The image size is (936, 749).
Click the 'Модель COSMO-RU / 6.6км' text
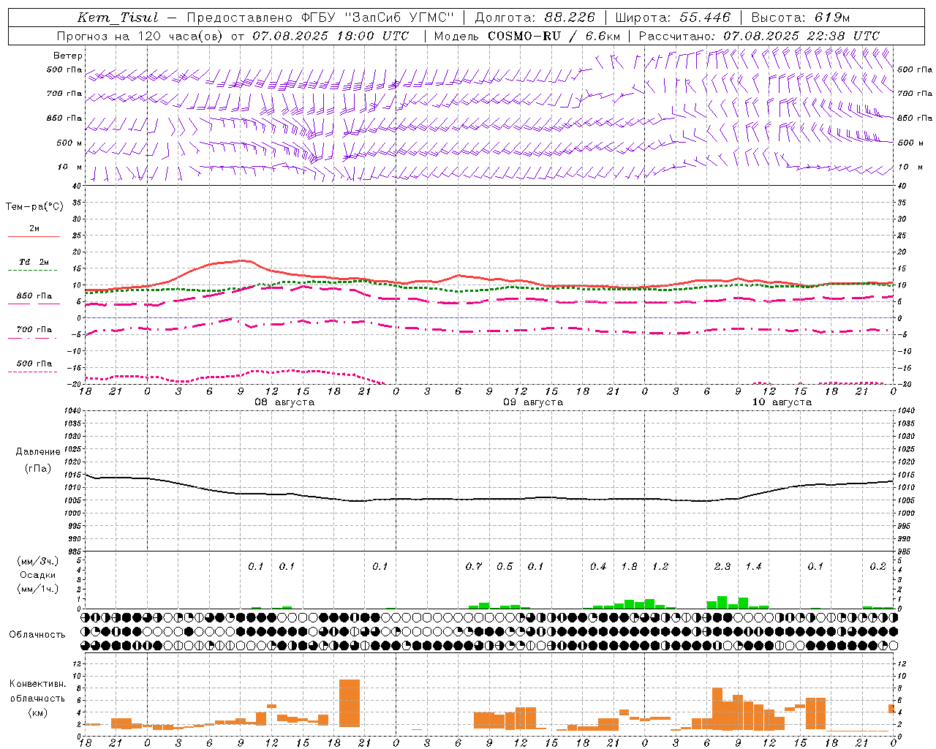pos(527,36)
